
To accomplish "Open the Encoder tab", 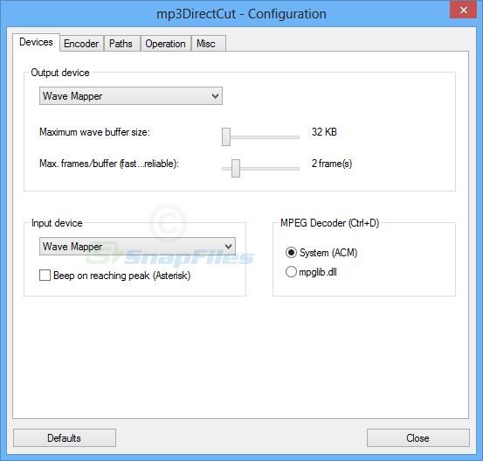I will (x=81, y=44).
